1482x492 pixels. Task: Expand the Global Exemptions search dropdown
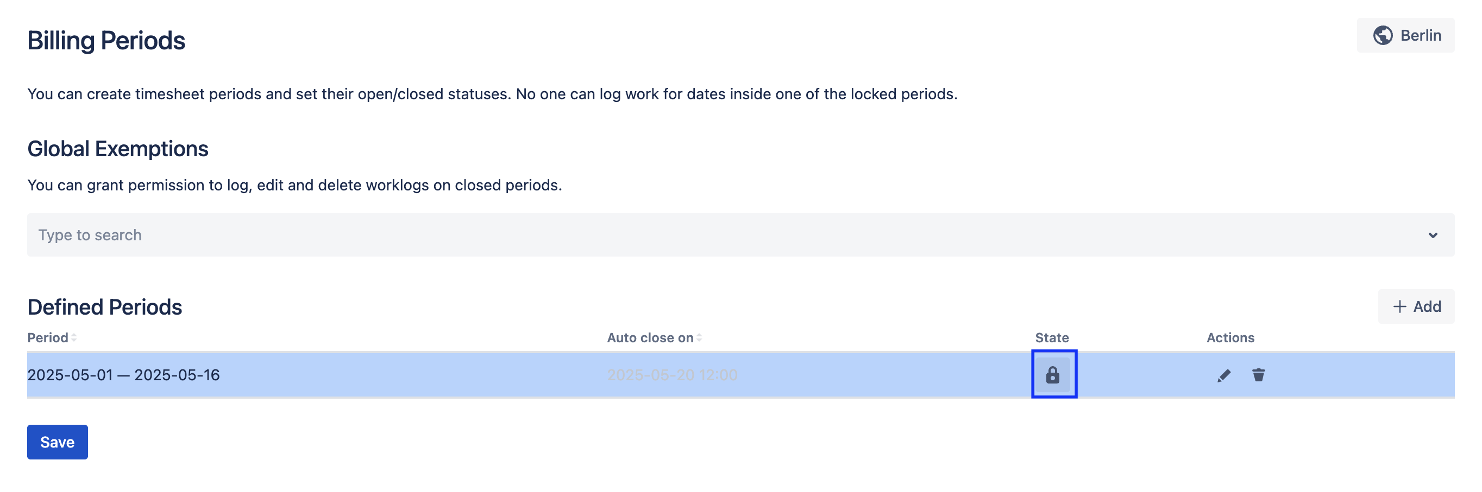click(1433, 234)
